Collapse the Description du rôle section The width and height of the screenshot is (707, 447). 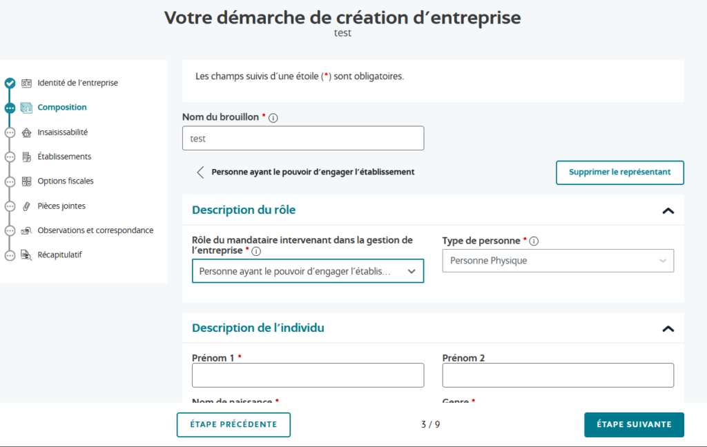pos(668,211)
